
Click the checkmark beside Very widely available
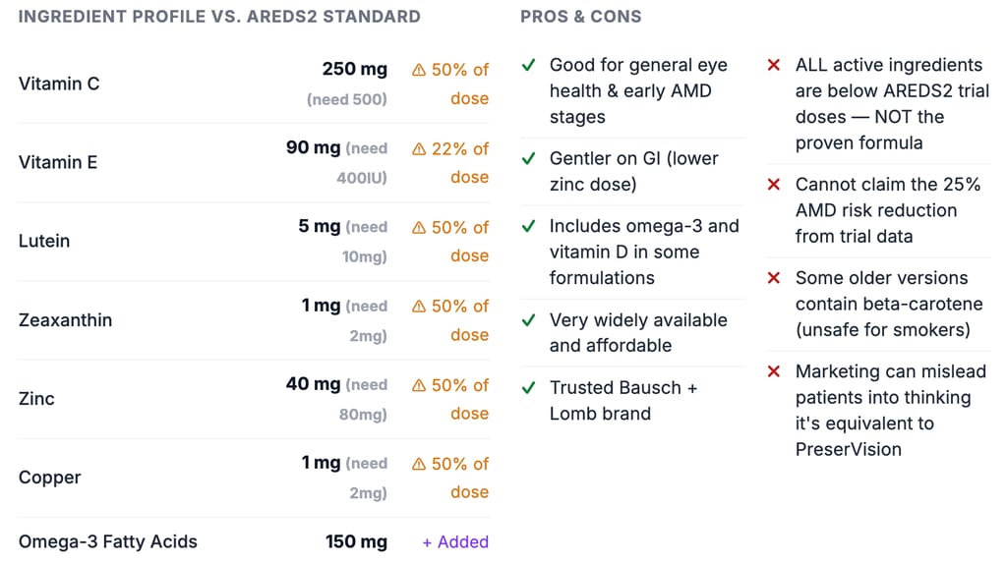529,320
